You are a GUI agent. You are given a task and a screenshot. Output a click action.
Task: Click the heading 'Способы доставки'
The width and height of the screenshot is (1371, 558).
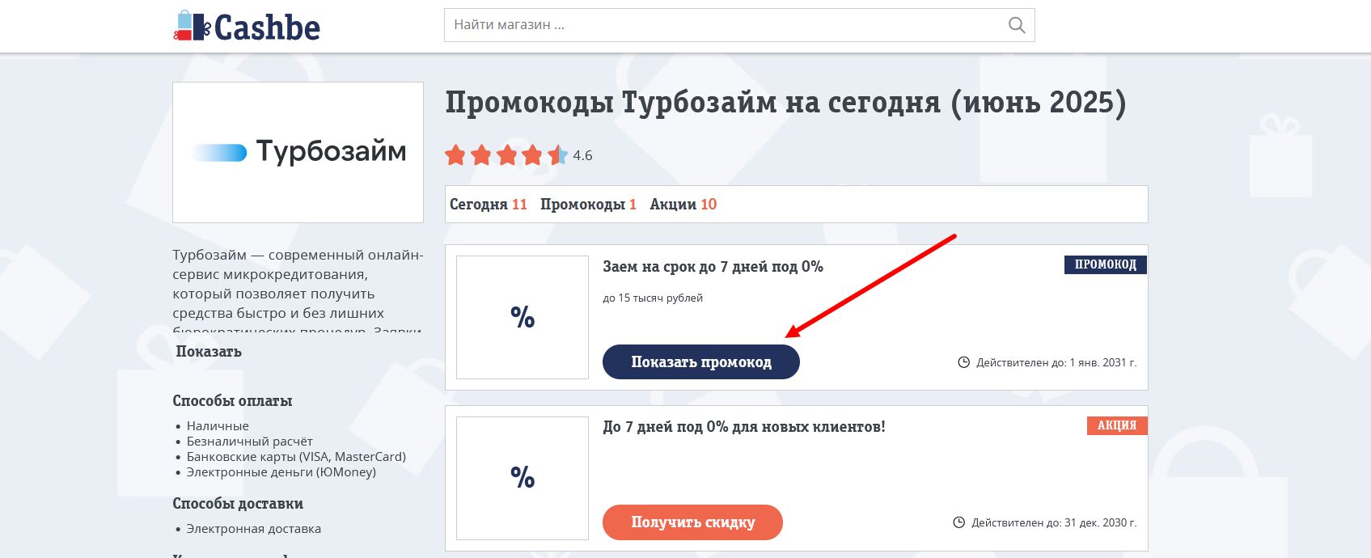238,504
